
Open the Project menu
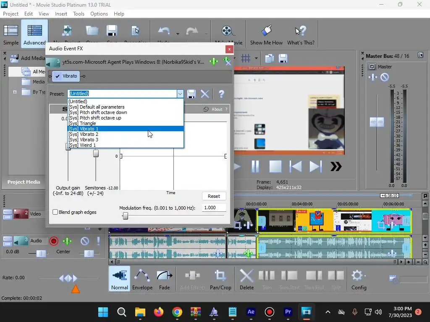point(10,14)
